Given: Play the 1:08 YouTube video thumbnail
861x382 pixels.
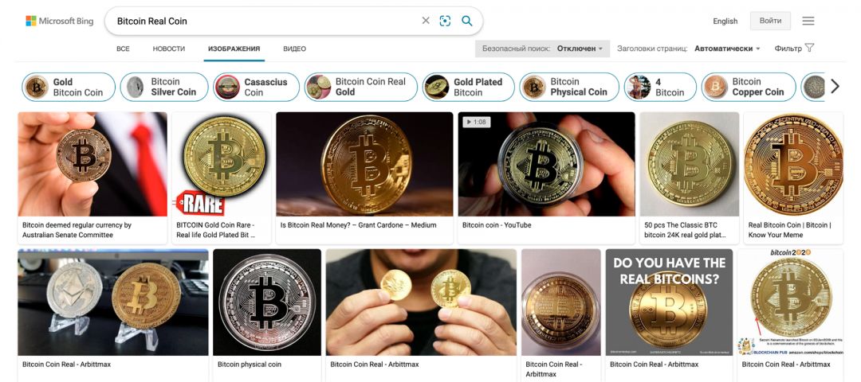Looking at the screenshot, I should pos(546,164).
